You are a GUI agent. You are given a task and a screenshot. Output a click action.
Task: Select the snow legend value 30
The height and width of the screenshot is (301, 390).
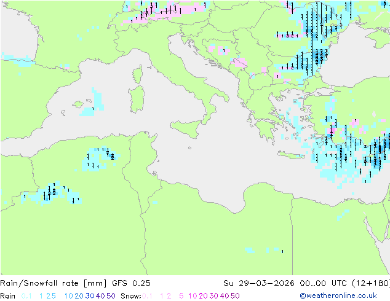(x=214, y=296)
